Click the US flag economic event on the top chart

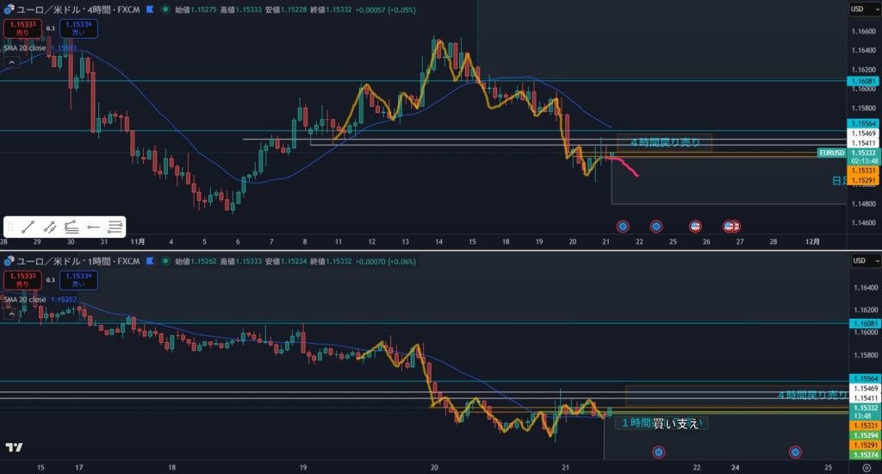pyautogui.click(x=695, y=227)
